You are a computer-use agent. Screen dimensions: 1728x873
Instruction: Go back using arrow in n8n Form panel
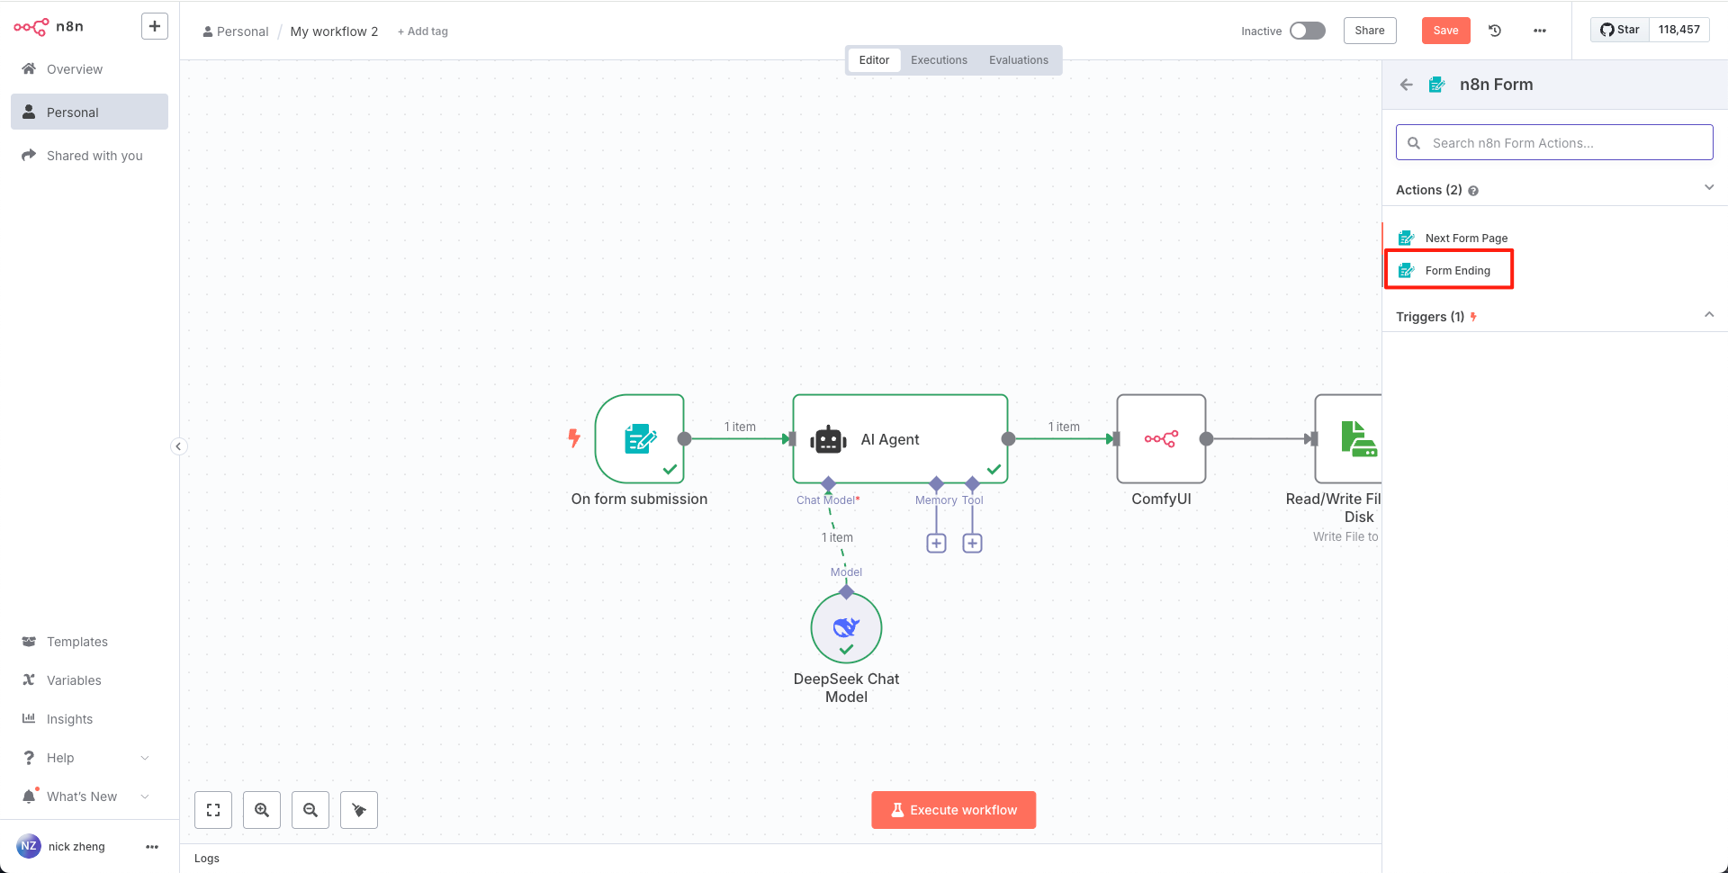tap(1407, 85)
